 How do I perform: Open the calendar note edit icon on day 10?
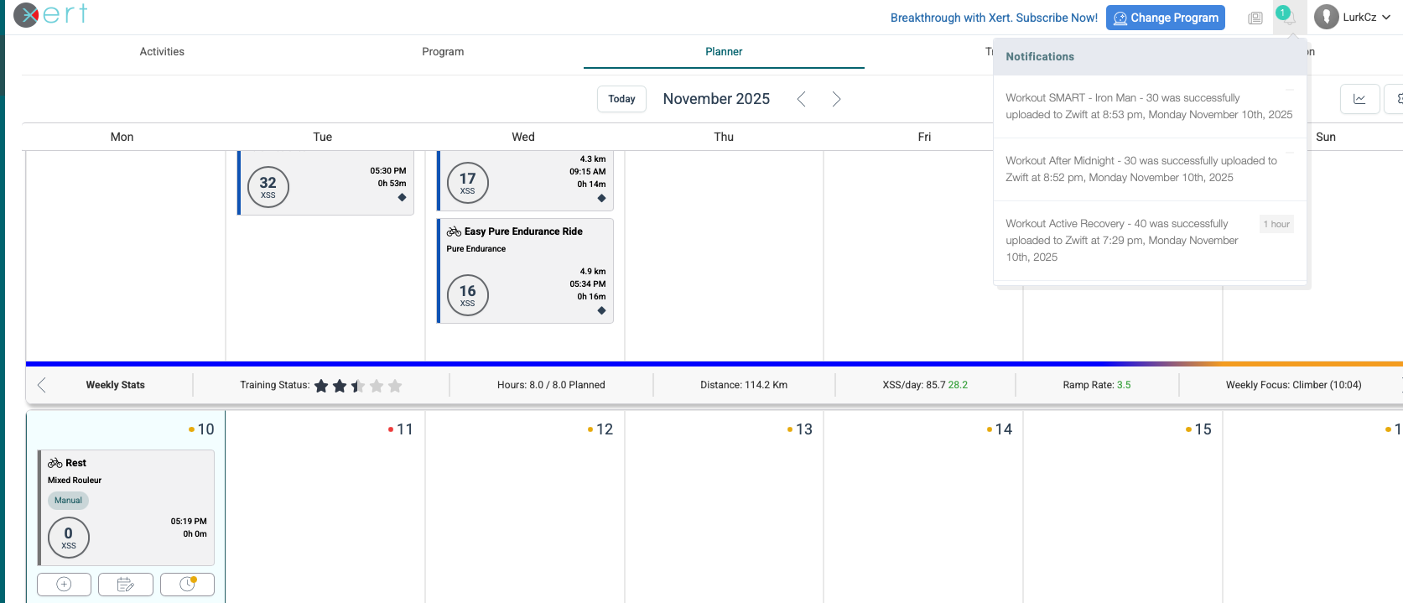[x=125, y=585]
